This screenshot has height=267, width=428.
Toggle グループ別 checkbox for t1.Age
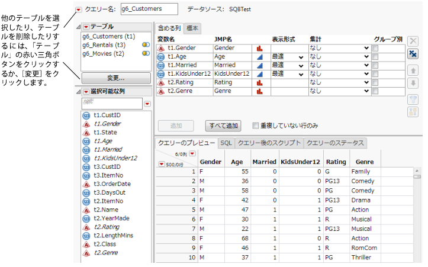(375, 57)
